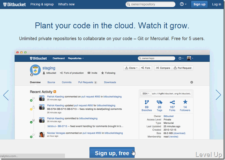Open bitbucket/staging link in committed entry
Screen dimensions: 225x160
(88, 118)
